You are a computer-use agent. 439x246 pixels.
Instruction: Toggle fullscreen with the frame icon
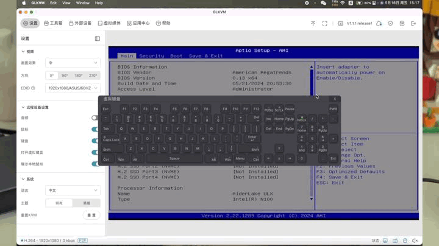pyautogui.click(x=324, y=24)
